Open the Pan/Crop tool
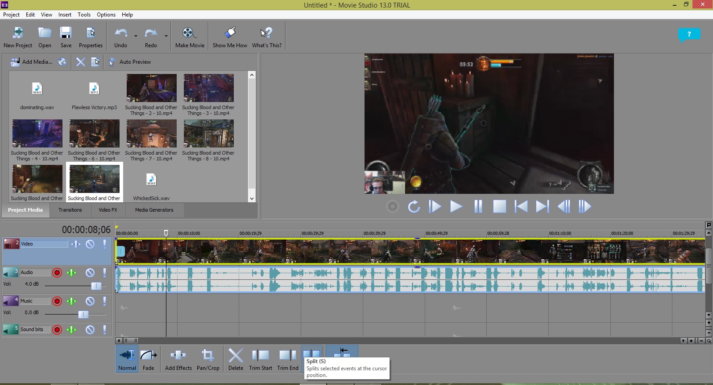The image size is (713, 385). click(x=208, y=359)
